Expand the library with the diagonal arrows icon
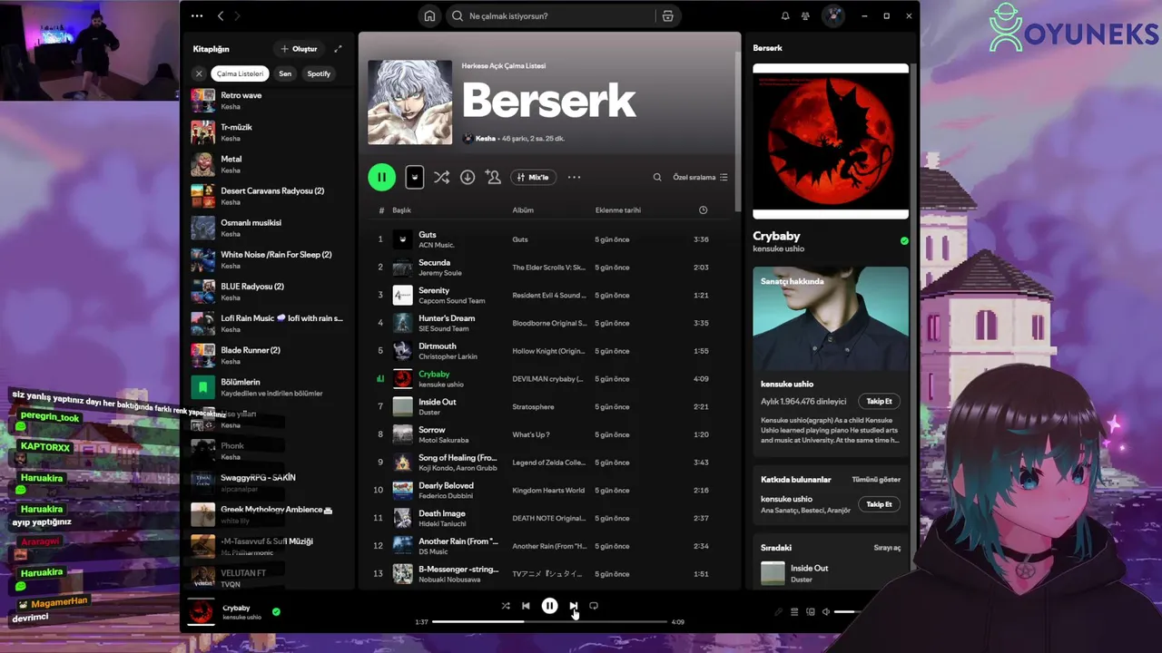The width and height of the screenshot is (1162, 653). pyautogui.click(x=338, y=49)
